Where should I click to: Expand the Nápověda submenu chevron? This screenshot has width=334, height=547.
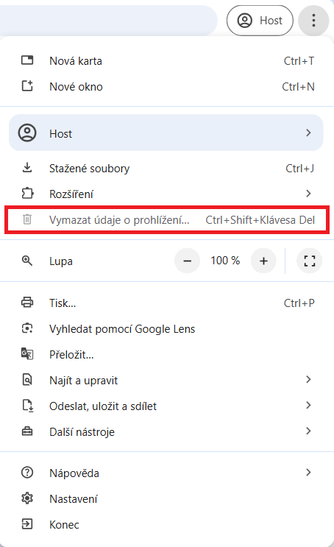click(308, 473)
